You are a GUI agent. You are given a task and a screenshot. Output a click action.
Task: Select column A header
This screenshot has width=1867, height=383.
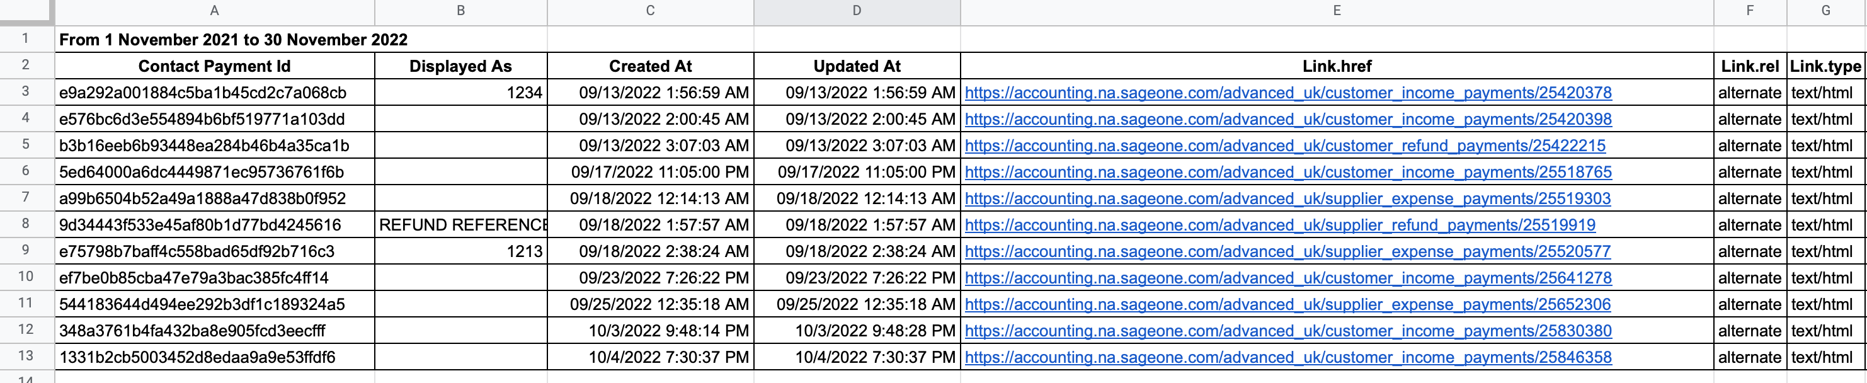pos(215,11)
